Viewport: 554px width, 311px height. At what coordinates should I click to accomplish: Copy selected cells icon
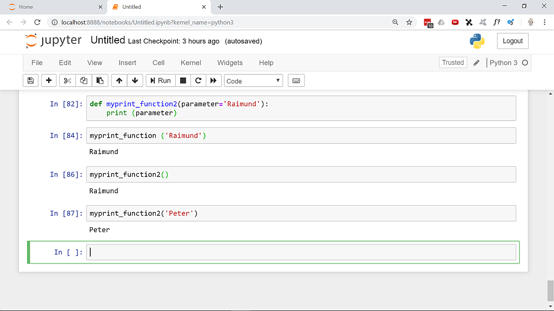[x=84, y=80]
